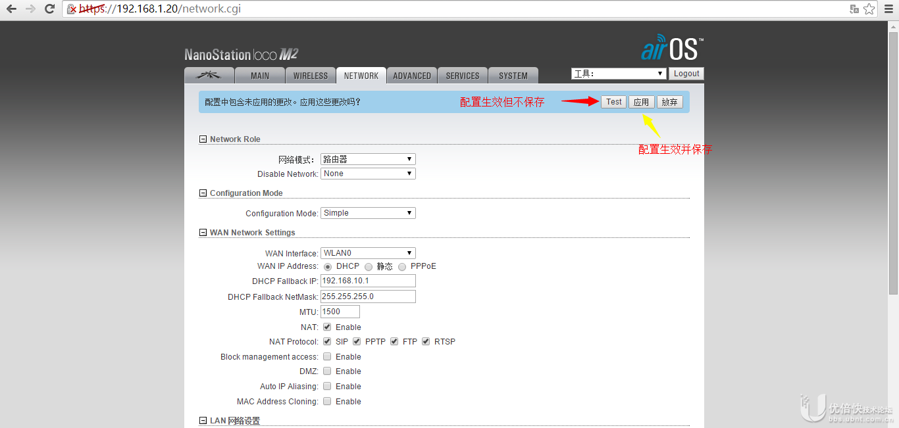Bookmark the page with the star icon
The height and width of the screenshot is (428, 899).
click(x=869, y=9)
